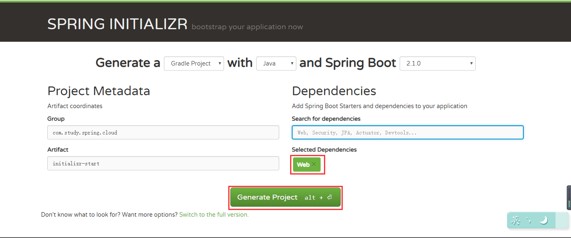This screenshot has width=571, height=238.
Task: Click the crescent moon icon in IME bar
Action: pyautogui.click(x=543, y=220)
